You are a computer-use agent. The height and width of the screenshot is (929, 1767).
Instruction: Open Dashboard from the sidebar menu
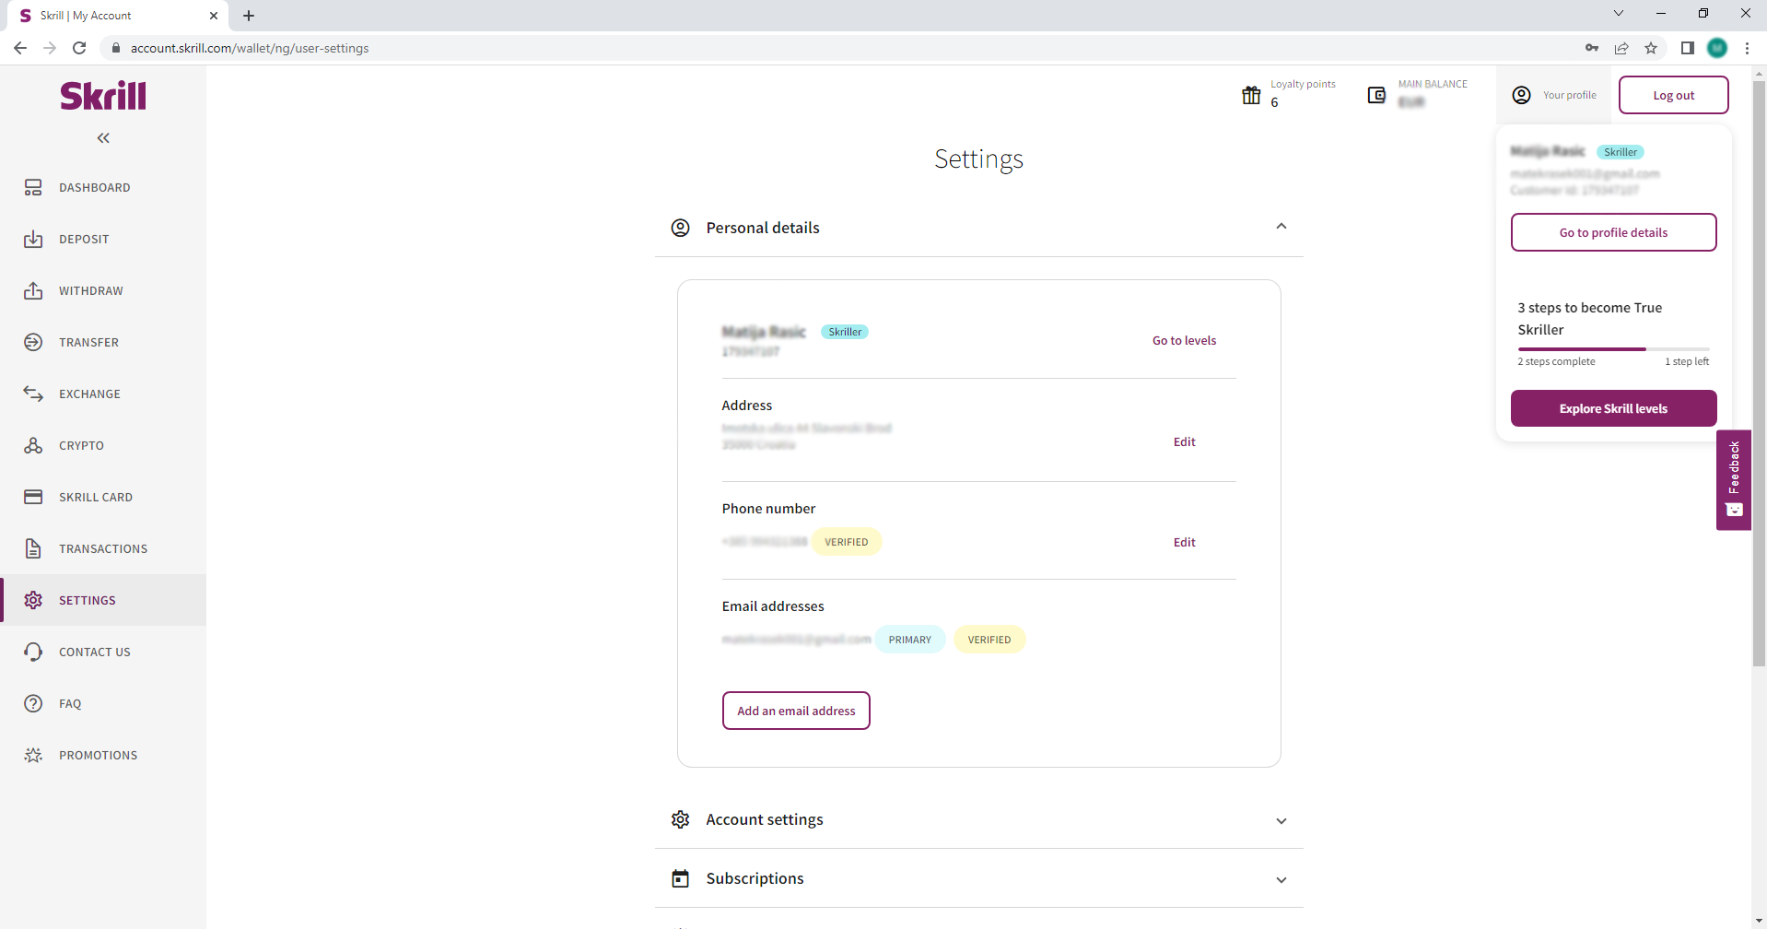pos(103,187)
